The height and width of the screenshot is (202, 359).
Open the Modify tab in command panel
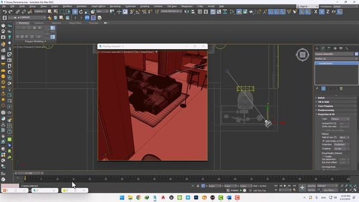[x=323, y=48]
